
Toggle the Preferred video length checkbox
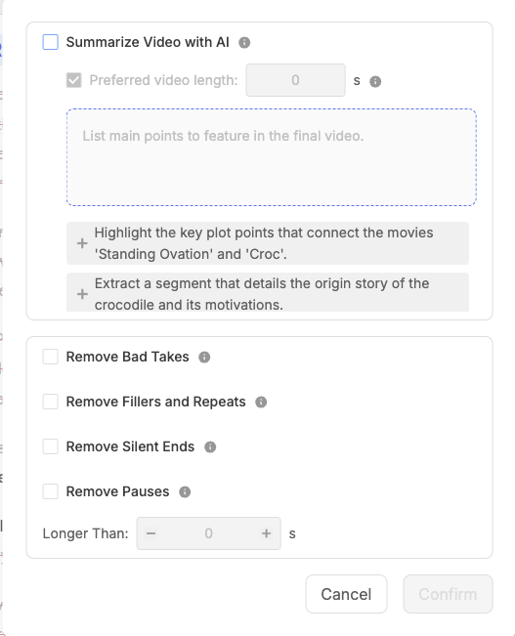(x=74, y=80)
